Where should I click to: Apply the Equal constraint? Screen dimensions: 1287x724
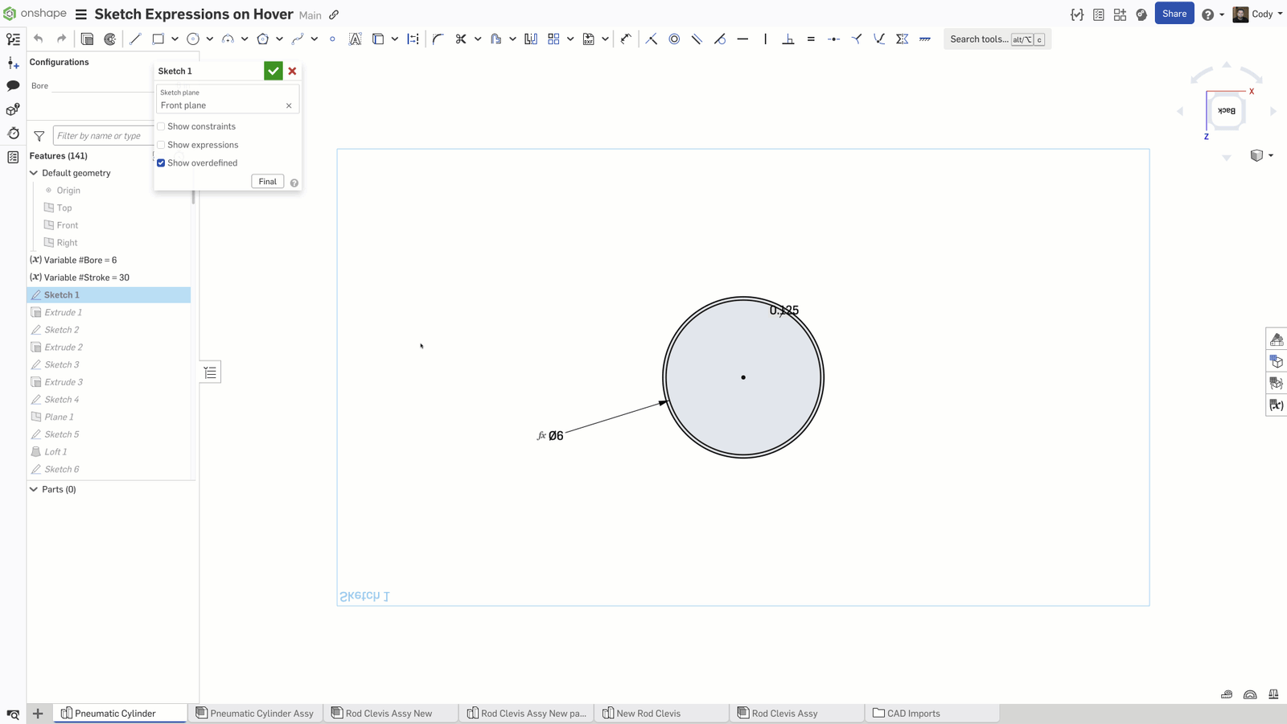point(811,39)
